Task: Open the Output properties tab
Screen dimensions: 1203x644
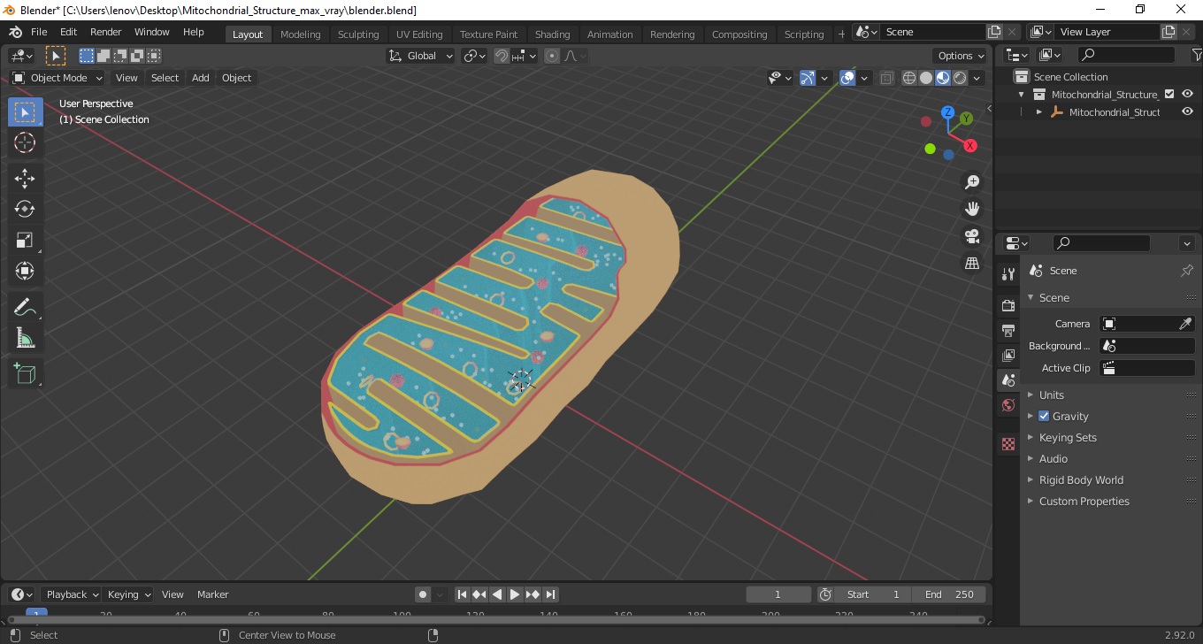Action: [1008, 331]
